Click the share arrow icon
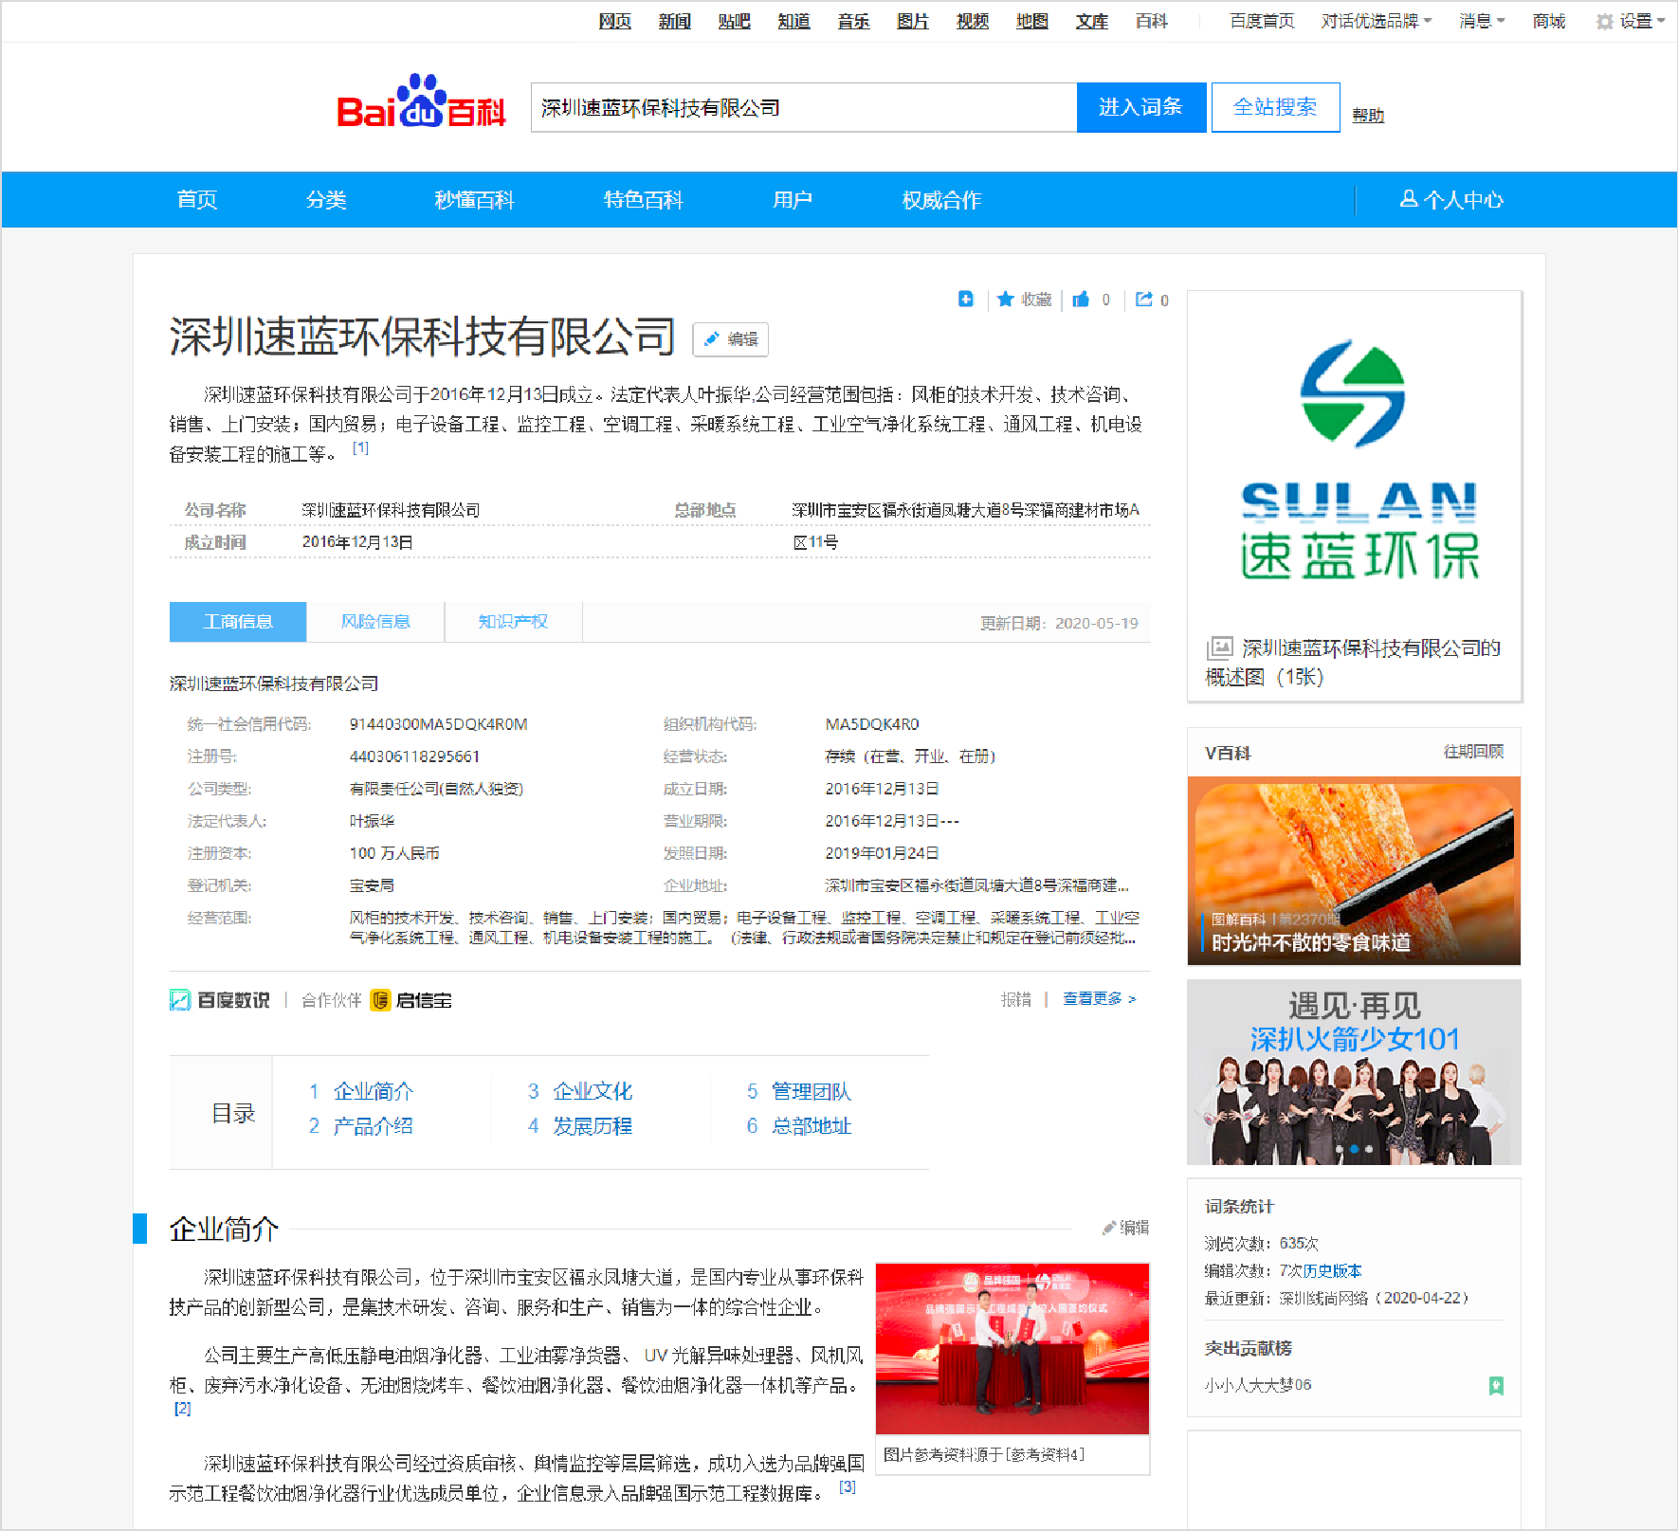The height and width of the screenshot is (1531, 1678). coord(1144,300)
